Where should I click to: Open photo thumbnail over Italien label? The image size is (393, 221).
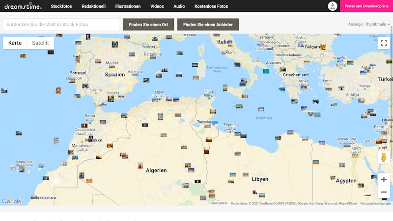[230, 43]
